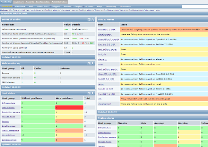Open Infrastructure group in System status table
Image resolution: width=208 pixels, height=147 pixels.
click(x=105, y=128)
